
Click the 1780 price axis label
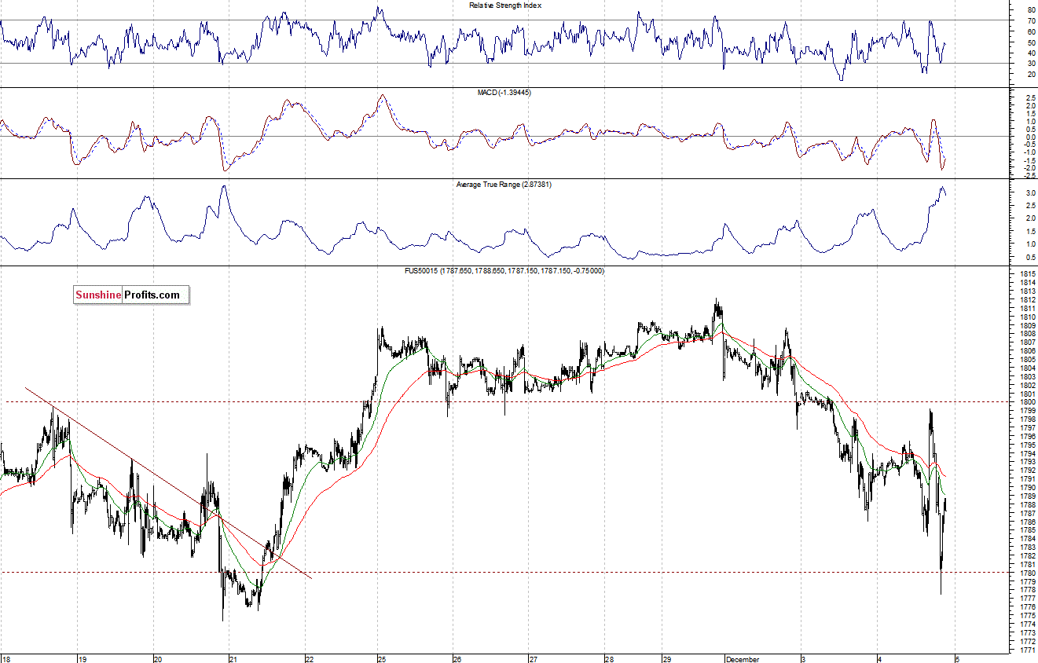click(x=1026, y=573)
